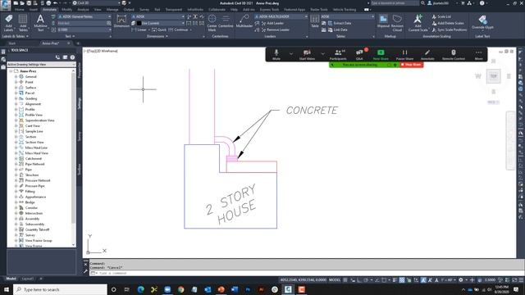Click the Windows Start button
This screenshot has height=295, width=525.
coord(7,289)
